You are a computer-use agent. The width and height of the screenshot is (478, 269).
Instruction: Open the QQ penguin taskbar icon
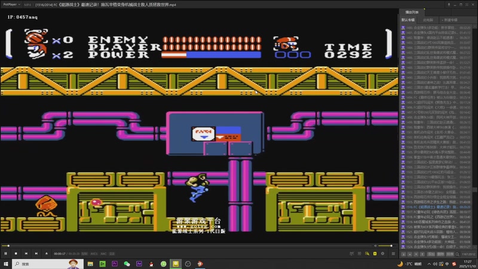pos(151,264)
